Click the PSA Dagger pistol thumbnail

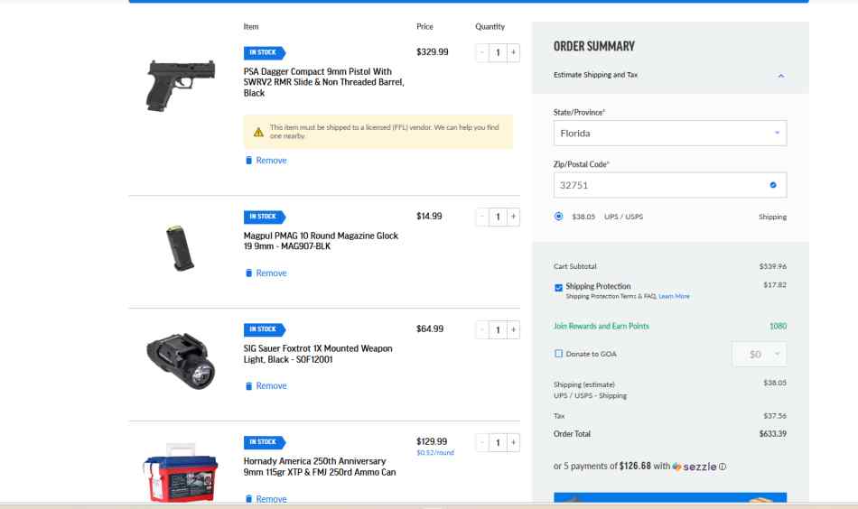(x=181, y=86)
